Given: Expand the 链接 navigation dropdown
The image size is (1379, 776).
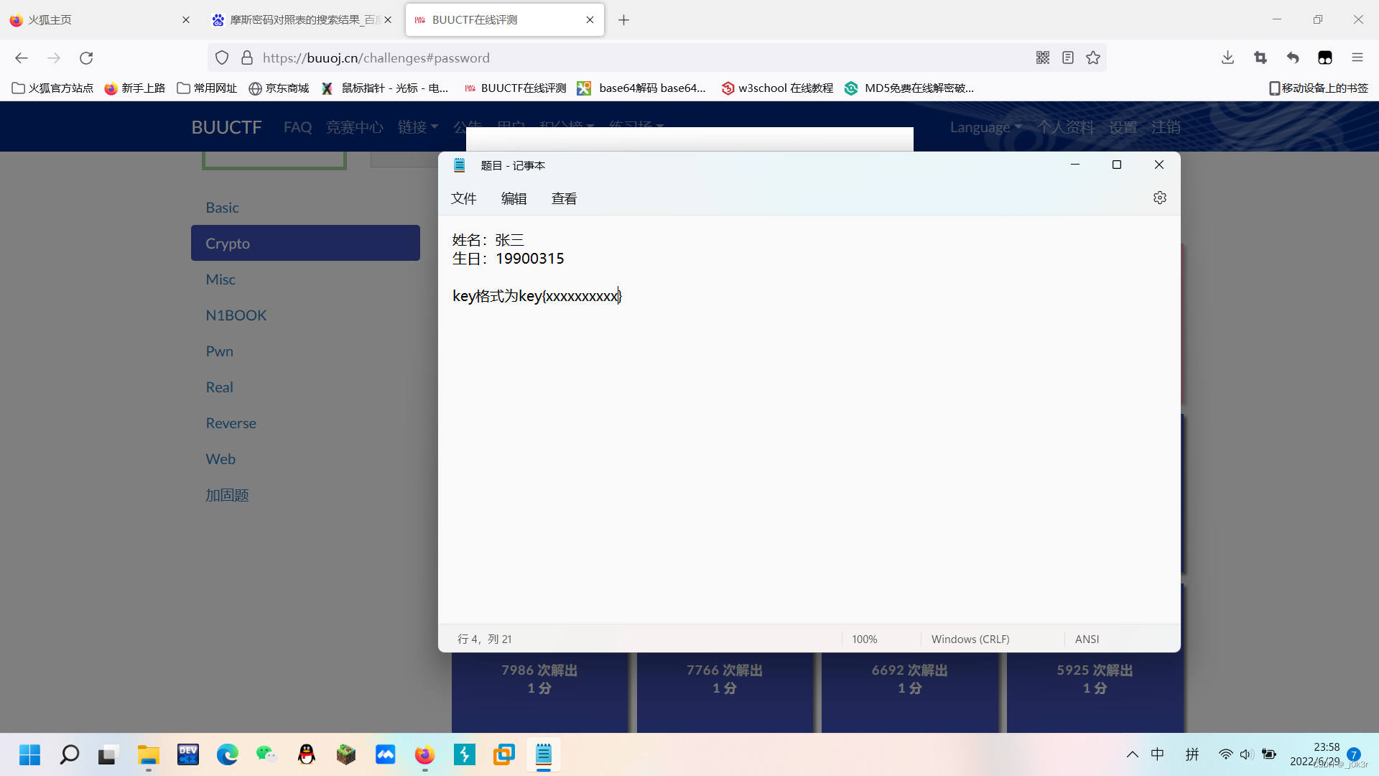Looking at the screenshot, I should [417, 126].
